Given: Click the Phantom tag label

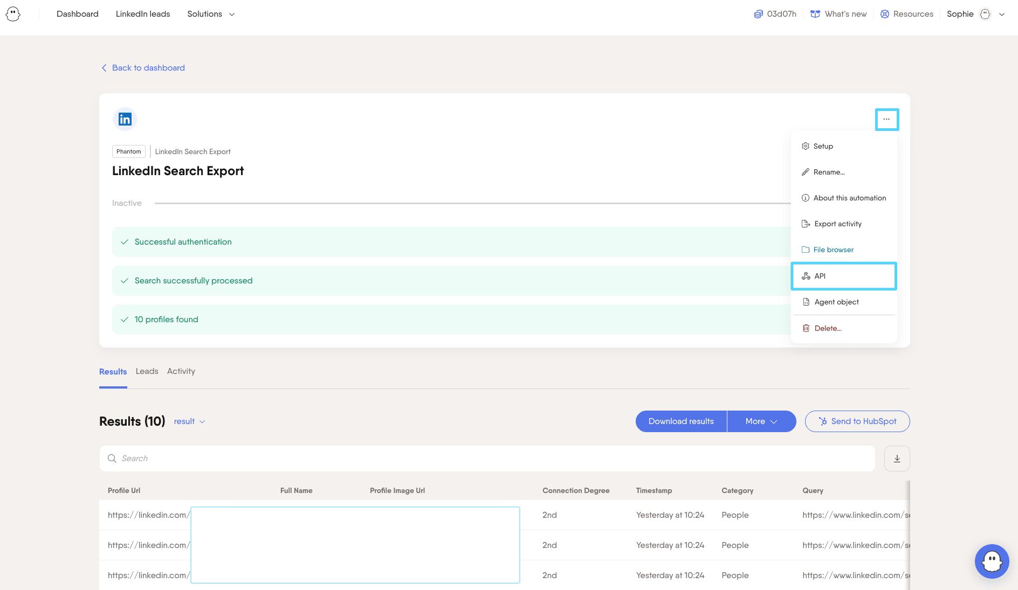Looking at the screenshot, I should tap(129, 151).
